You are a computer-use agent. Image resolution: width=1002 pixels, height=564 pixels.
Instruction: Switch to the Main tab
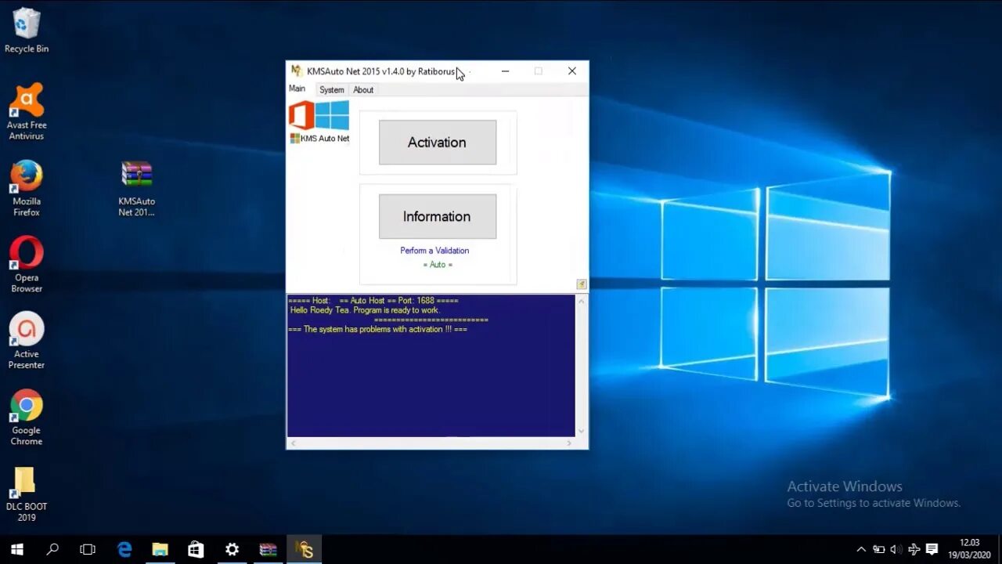[297, 89]
